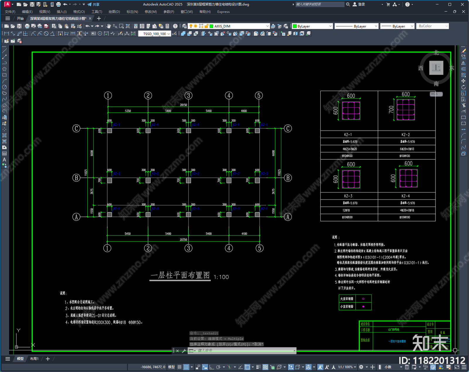Select the Line tool in draw toolbar

[4, 51]
